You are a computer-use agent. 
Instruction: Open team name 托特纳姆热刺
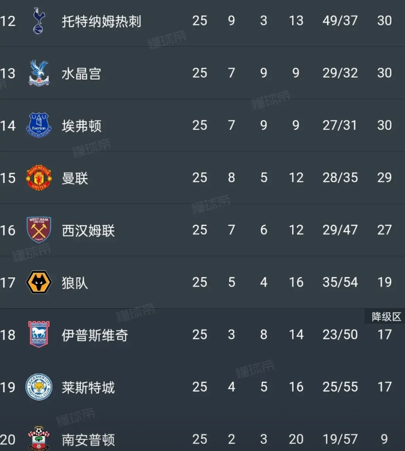coord(101,21)
